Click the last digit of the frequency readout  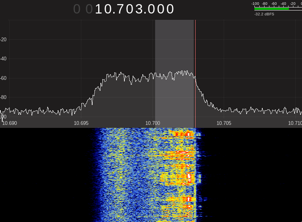point(170,9)
